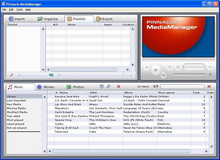Select Most played in the sidebar

(15, 120)
